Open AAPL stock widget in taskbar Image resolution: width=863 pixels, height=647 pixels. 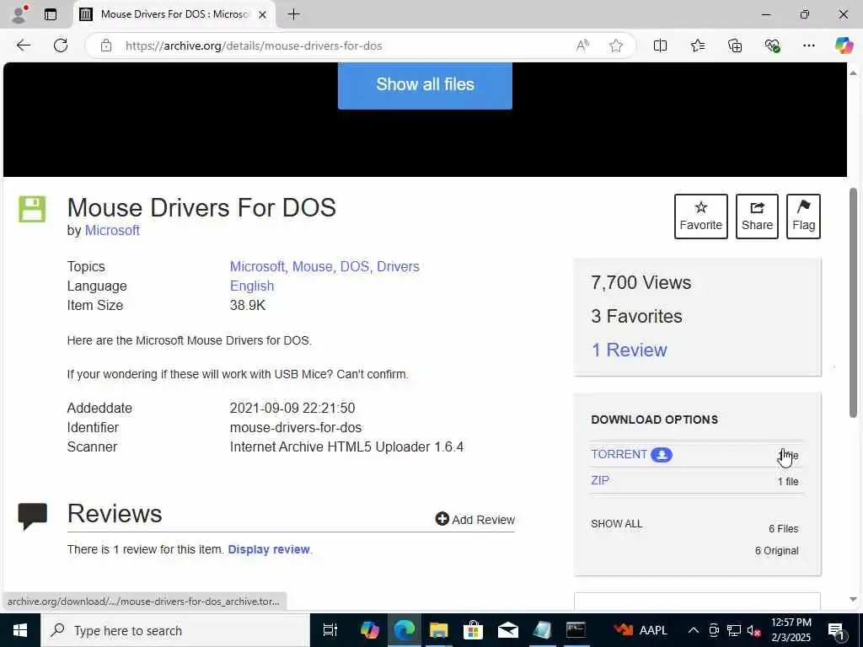tap(641, 630)
